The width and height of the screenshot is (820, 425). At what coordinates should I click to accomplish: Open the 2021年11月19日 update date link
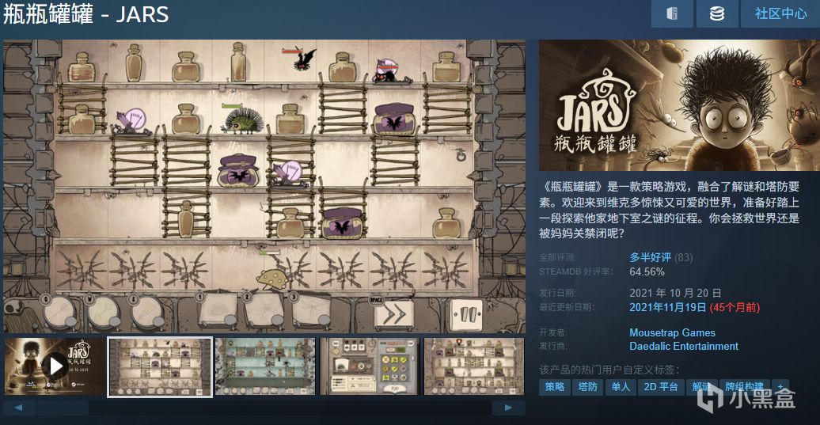[668, 307]
